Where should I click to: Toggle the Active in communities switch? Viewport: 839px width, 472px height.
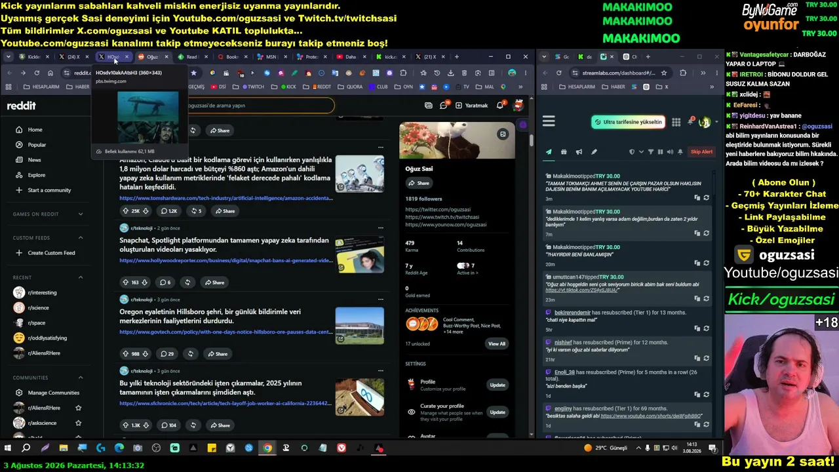(463, 265)
